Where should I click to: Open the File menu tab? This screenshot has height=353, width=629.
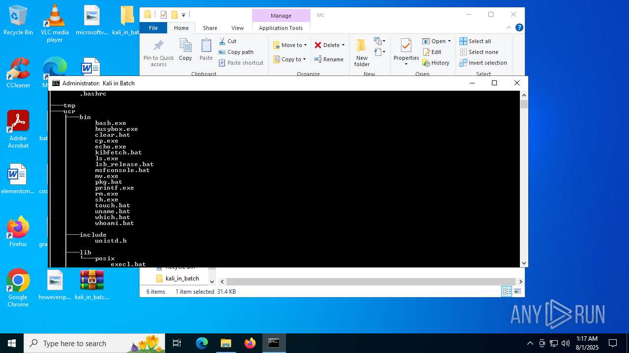click(153, 28)
